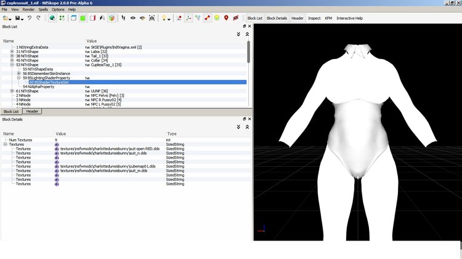Float the Block List panel

click(245, 26)
